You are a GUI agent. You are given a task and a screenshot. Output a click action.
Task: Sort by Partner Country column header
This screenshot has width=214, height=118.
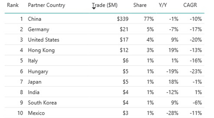[x=47, y=5]
